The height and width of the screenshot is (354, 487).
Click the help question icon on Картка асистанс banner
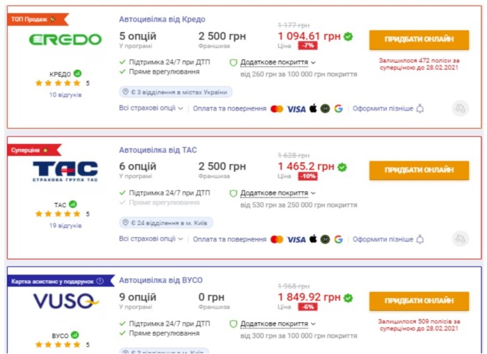(x=99, y=281)
